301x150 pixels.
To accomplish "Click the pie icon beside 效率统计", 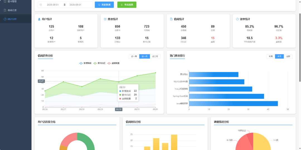I will [x=237, y=19].
